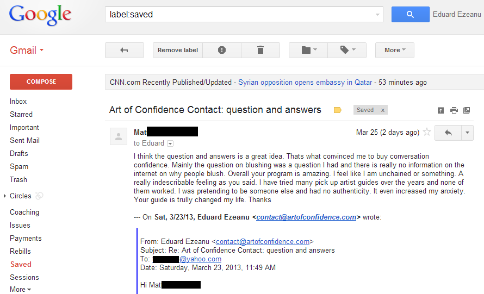This screenshot has height=294, width=484.
Task: Expand the Circles section in sidebar
Action: pos(5,196)
